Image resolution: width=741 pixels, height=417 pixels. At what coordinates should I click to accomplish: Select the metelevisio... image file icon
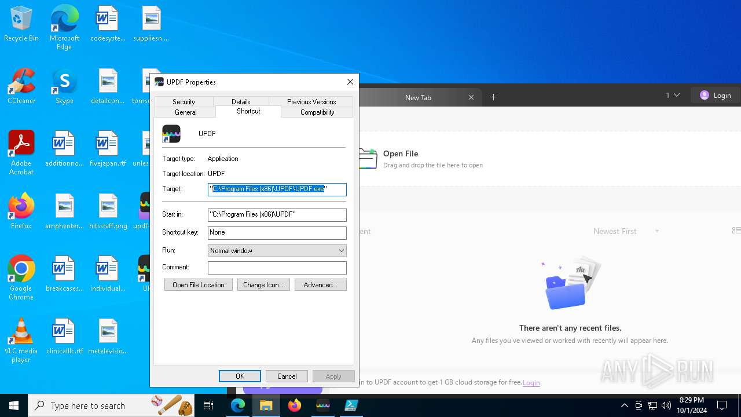pyautogui.click(x=108, y=337)
